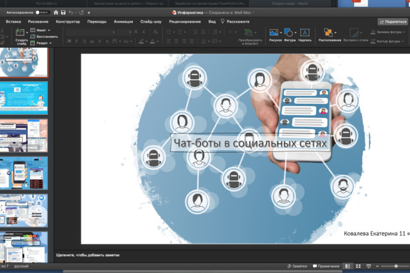Undo the last action with arrow icon
Viewport: 410px width, 273px height.
point(71,12)
